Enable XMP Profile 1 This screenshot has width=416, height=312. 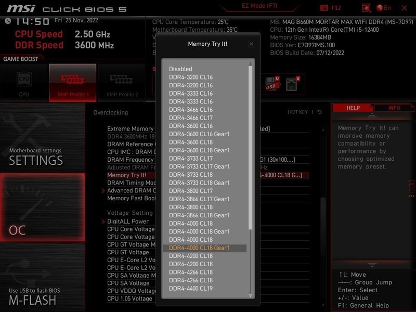click(x=73, y=82)
